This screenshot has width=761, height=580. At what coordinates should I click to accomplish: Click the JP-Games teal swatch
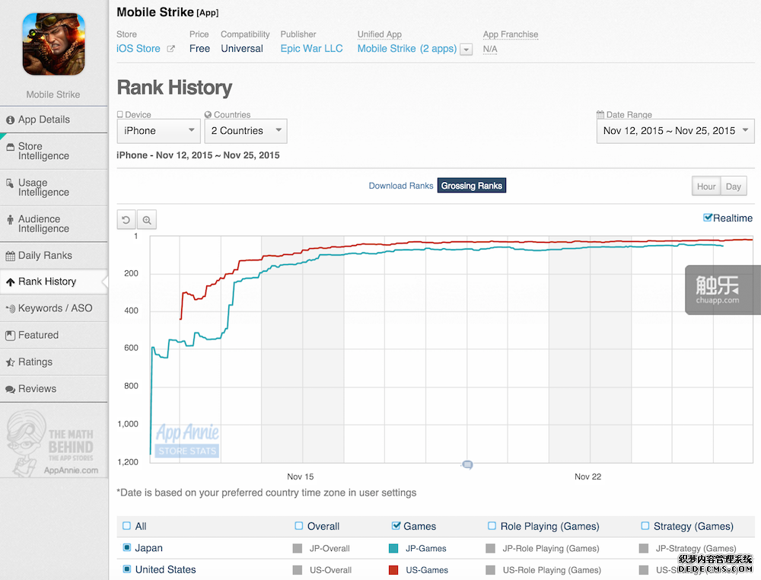click(x=393, y=549)
